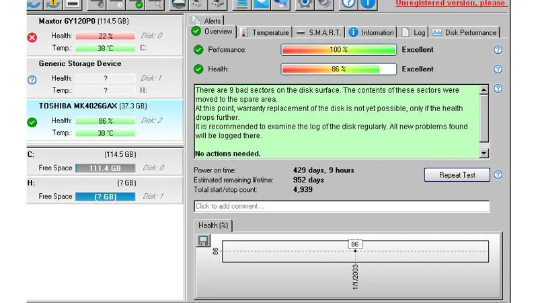Select the Maxtor 6Y120P0 disk entry

105,36
